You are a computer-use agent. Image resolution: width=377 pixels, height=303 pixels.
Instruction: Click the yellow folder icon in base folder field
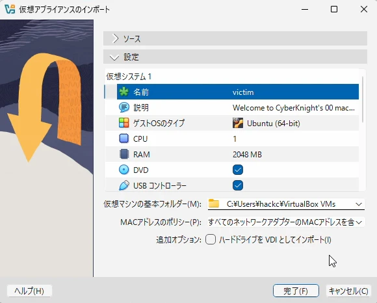(x=214, y=204)
